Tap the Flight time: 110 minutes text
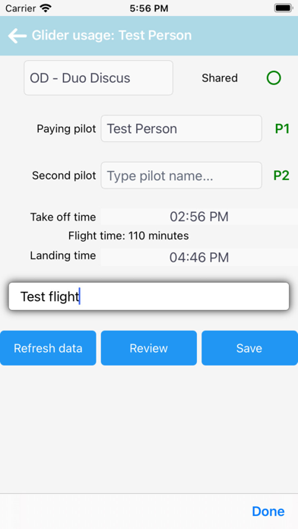This screenshot has width=298, height=529. tap(128, 236)
